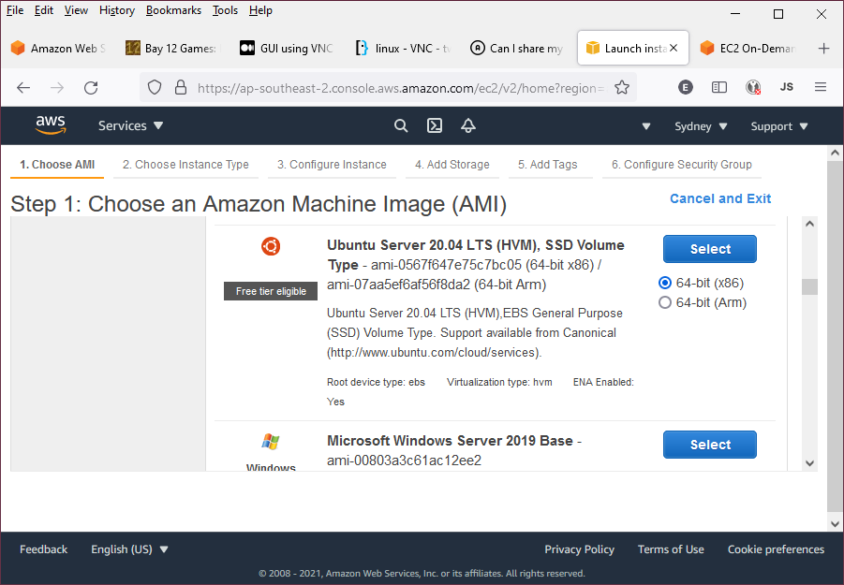Click AMI list scroll up arrow

(x=809, y=224)
